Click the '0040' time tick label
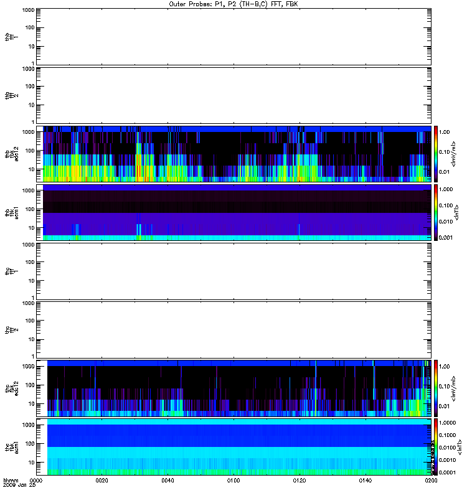 pos(167,481)
